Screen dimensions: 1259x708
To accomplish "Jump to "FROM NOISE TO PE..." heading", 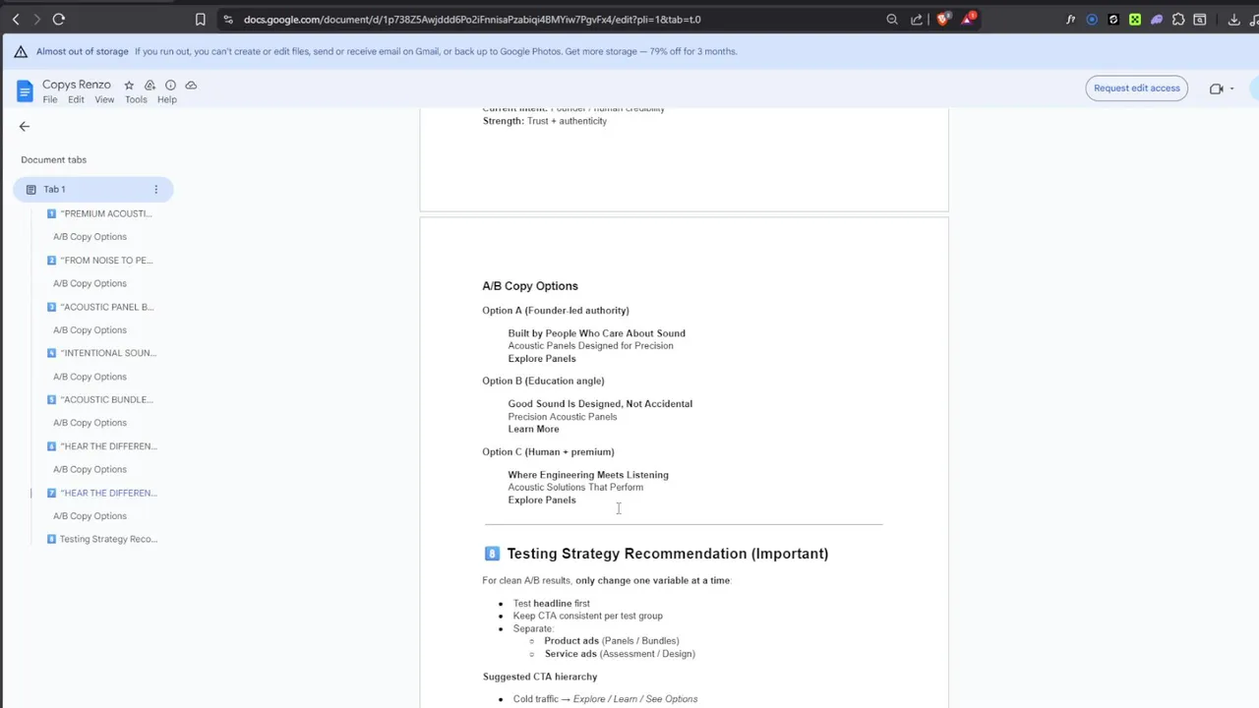I will click(100, 261).
